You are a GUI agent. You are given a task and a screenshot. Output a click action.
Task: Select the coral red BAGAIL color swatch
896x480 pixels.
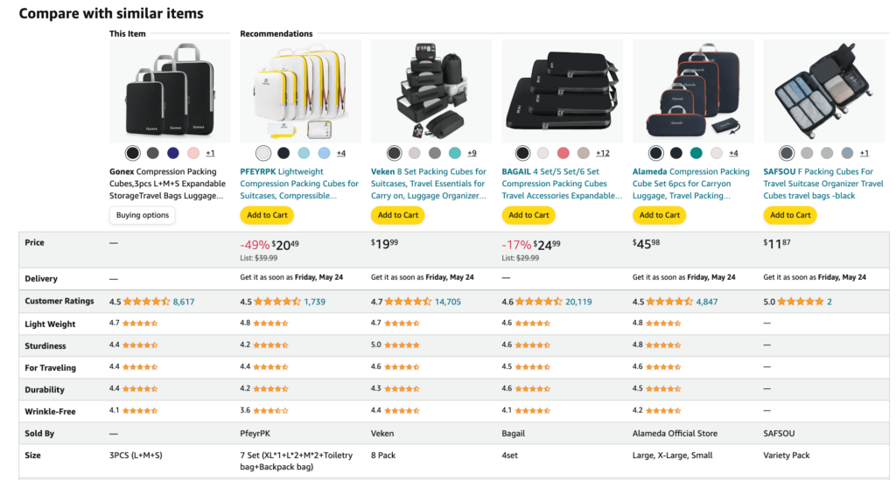pyautogui.click(x=563, y=153)
